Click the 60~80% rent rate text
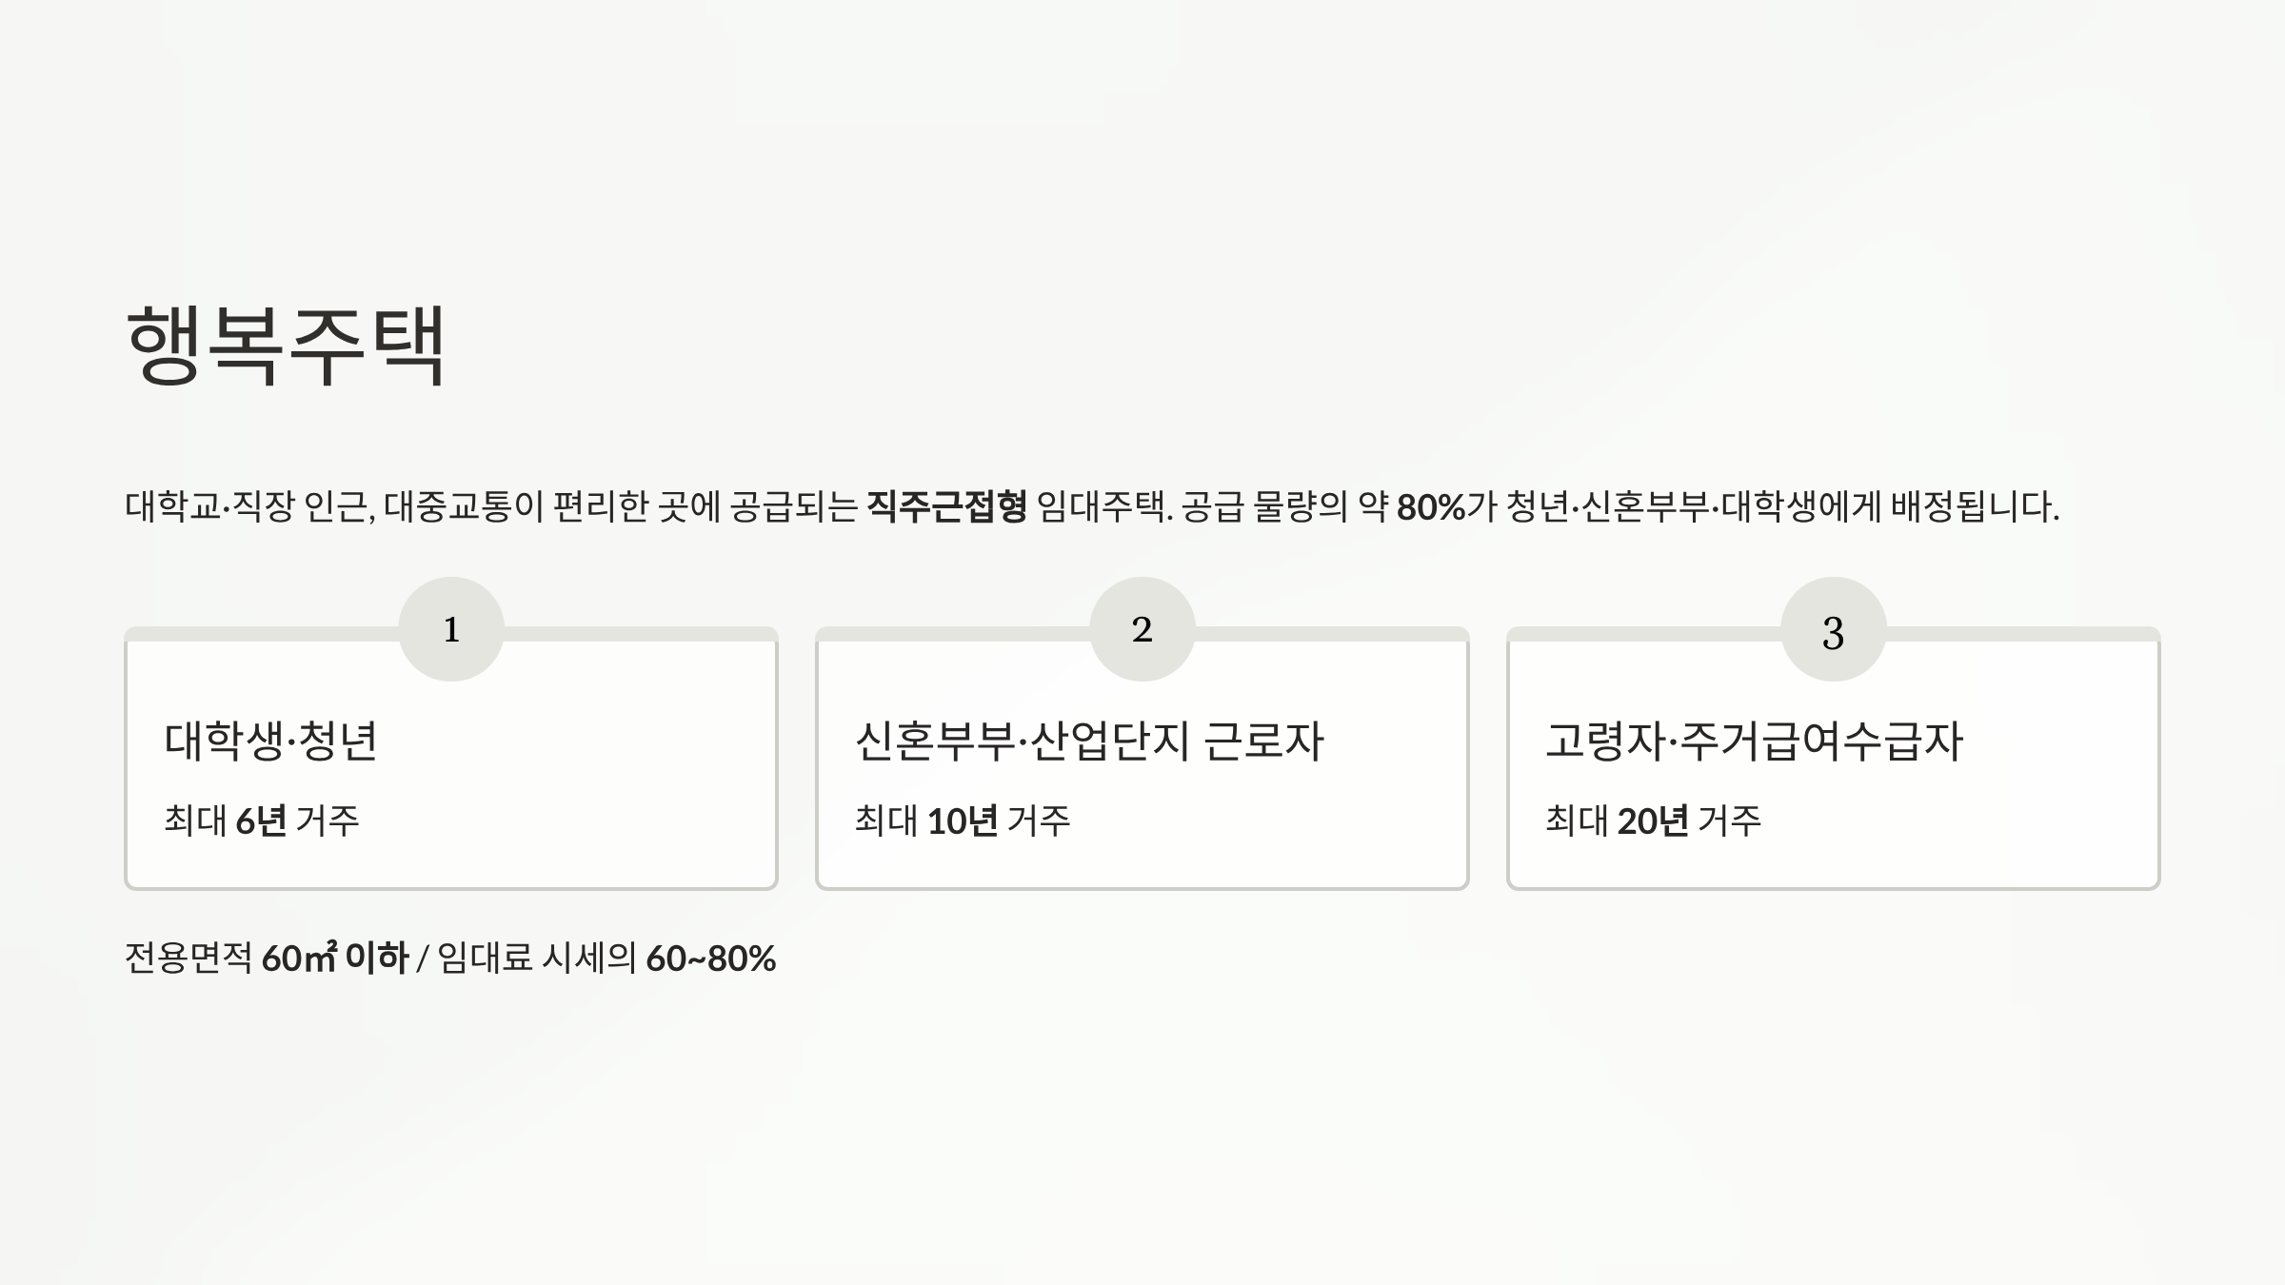This screenshot has height=1285, width=2285. coord(710,959)
